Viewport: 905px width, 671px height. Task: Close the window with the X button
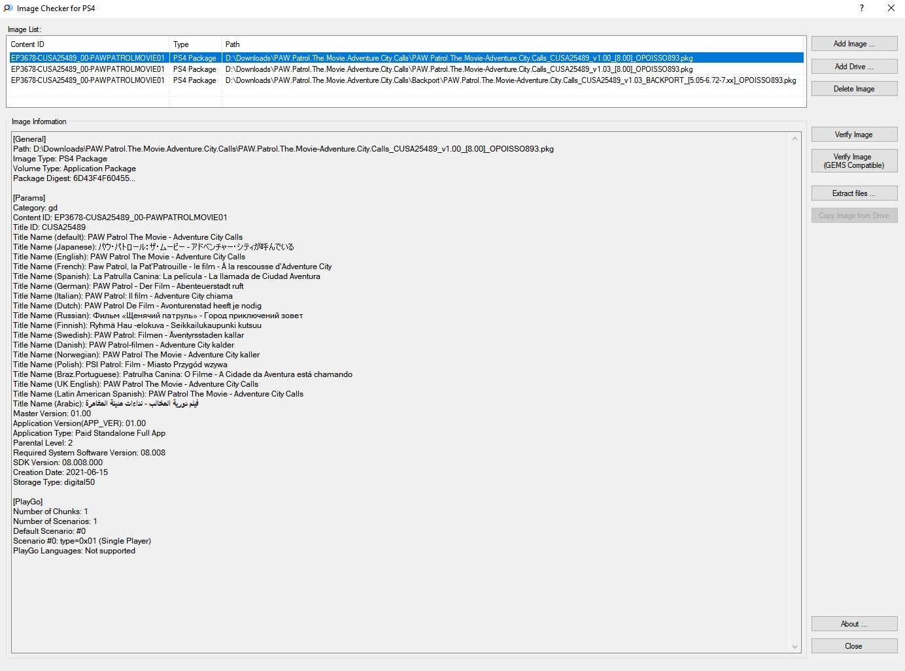(891, 8)
